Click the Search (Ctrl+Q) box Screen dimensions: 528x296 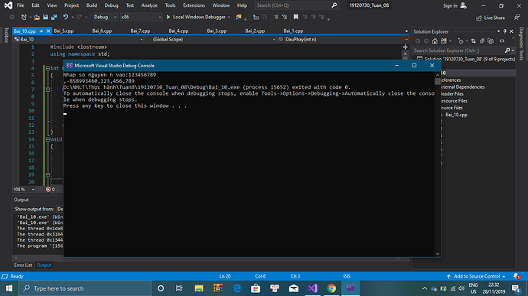(x=296, y=5)
